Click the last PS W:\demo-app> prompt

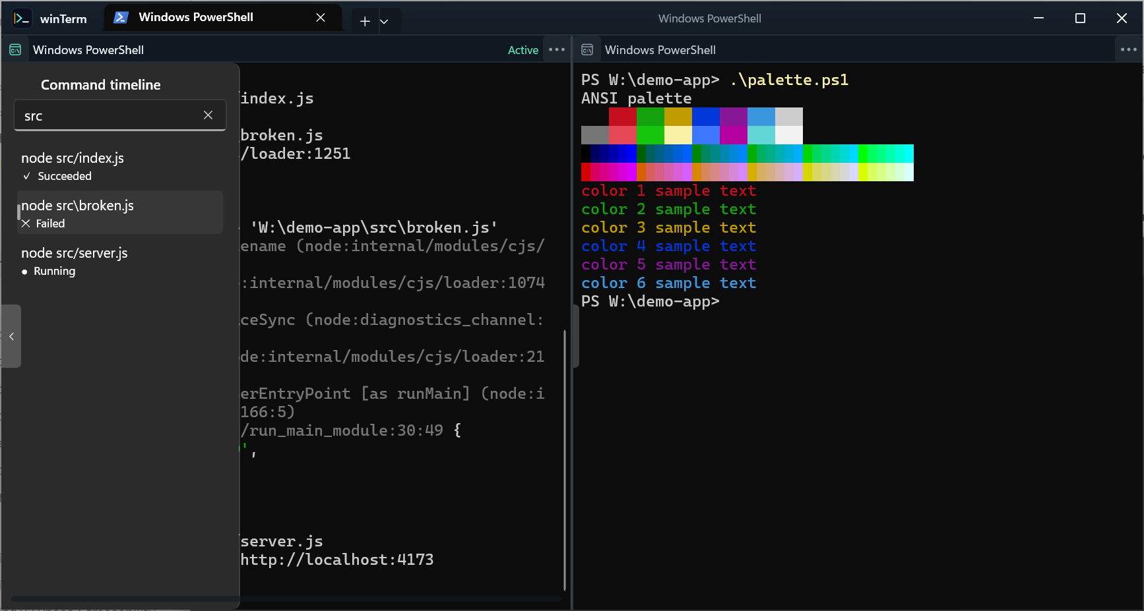point(650,301)
